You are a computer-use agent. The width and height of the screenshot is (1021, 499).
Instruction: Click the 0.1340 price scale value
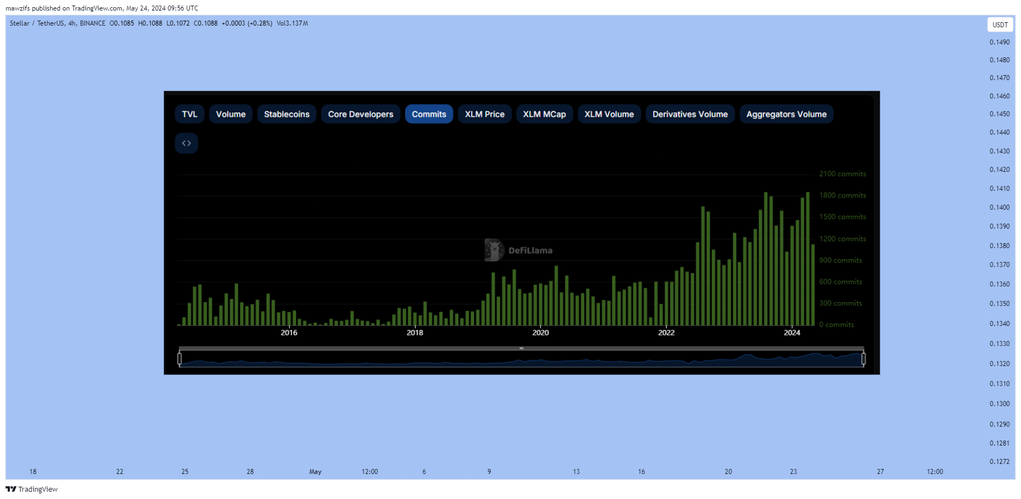999,324
